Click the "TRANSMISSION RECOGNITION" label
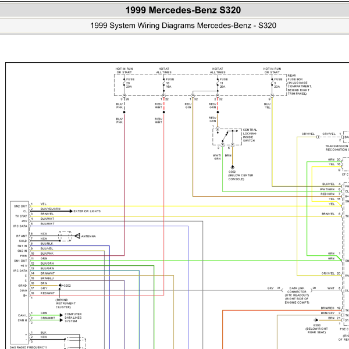The height and width of the screenshot is (349, 349). (337, 148)
